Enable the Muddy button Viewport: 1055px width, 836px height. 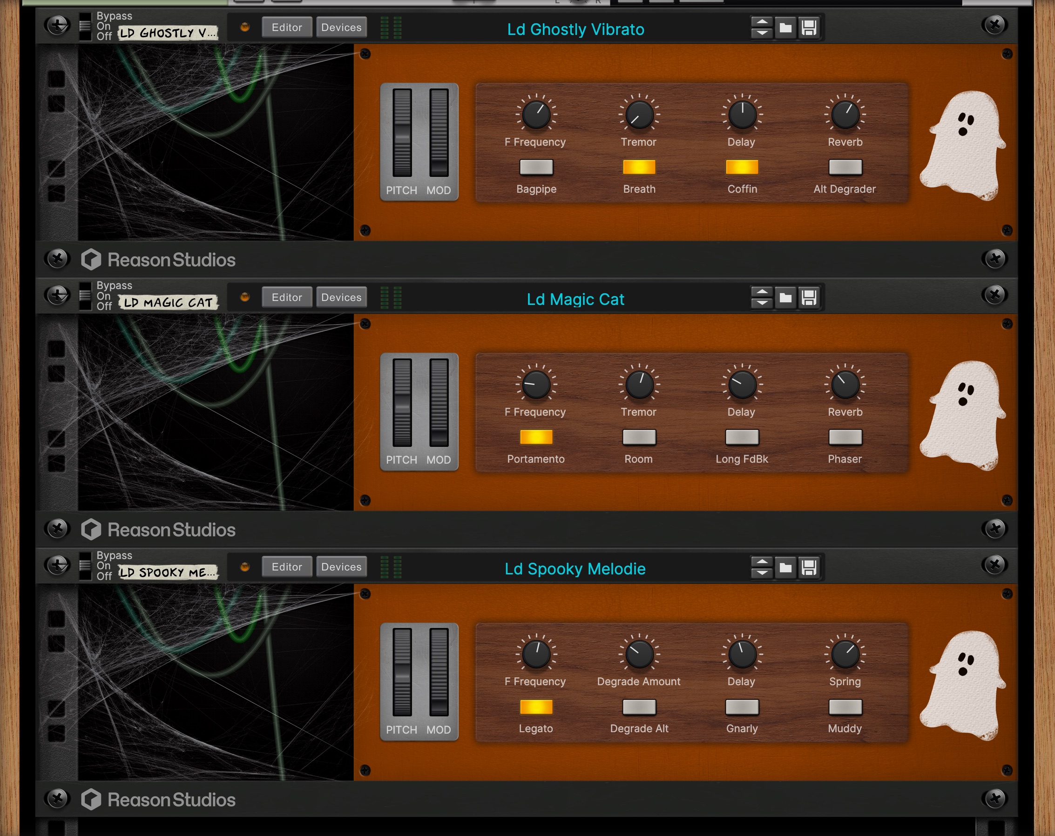click(x=845, y=708)
